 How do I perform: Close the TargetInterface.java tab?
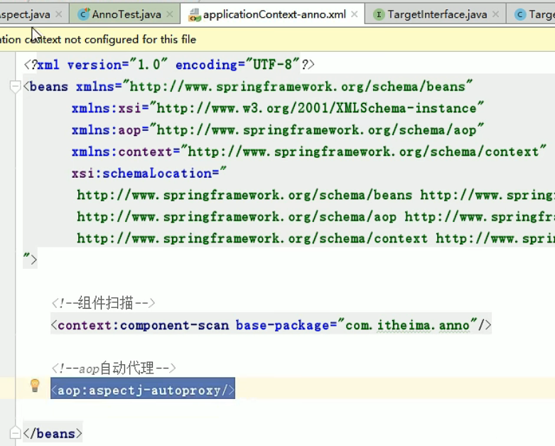coord(496,14)
